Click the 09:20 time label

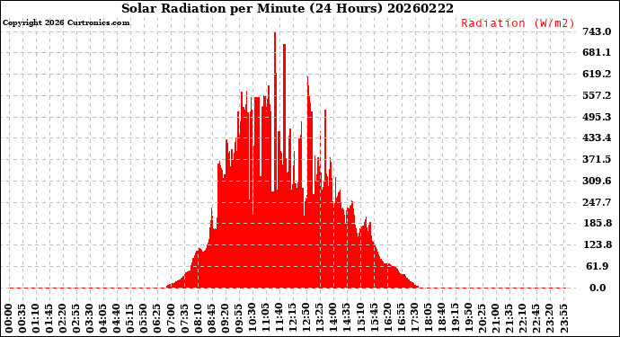click(x=226, y=319)
